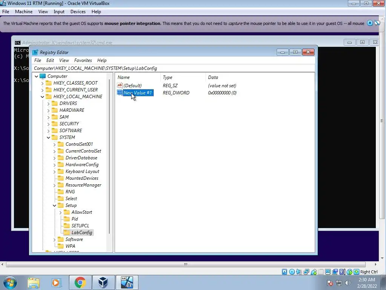The image size is (386, 290).
Task: Open the VirtualBox Machine menu
Action: coord(24,12)
